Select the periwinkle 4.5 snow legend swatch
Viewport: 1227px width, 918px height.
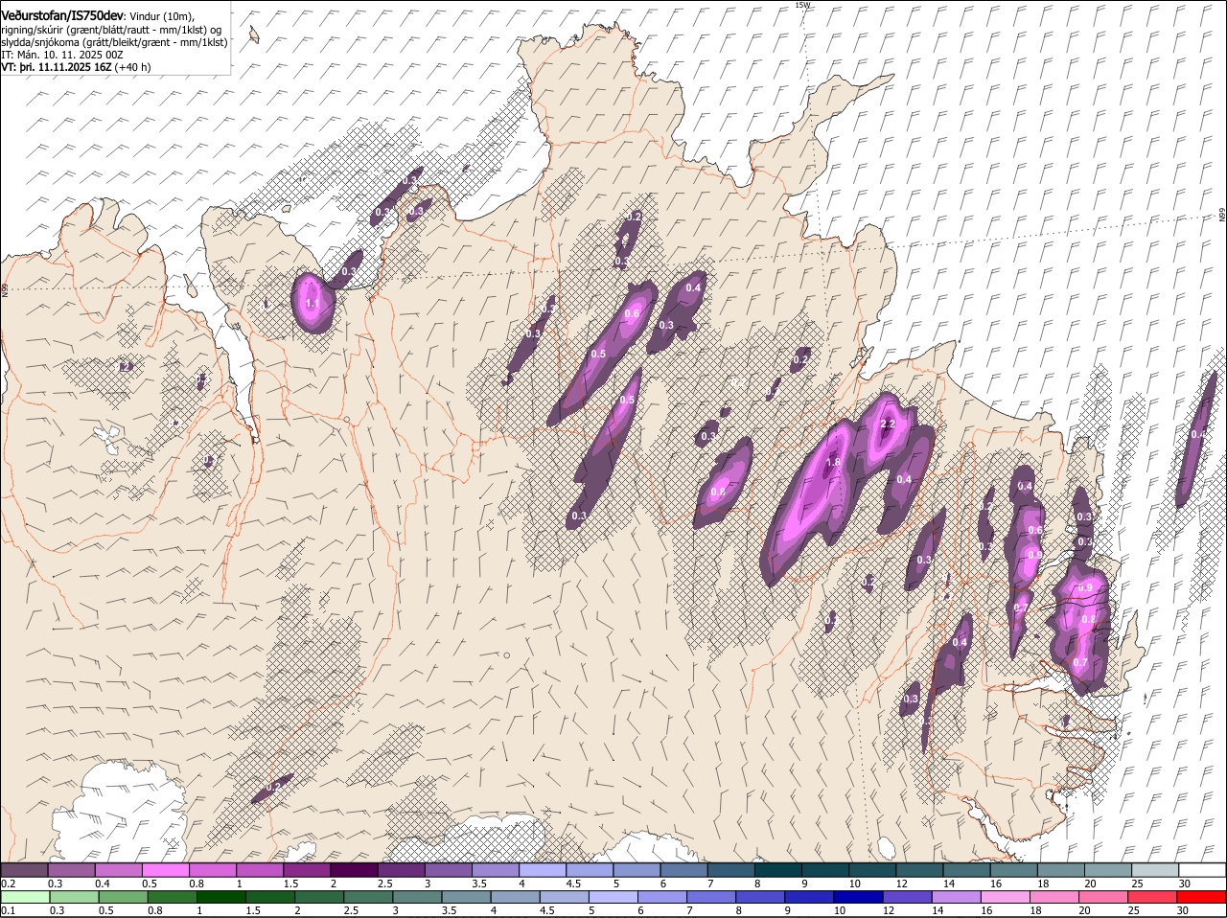coord(590,870)
